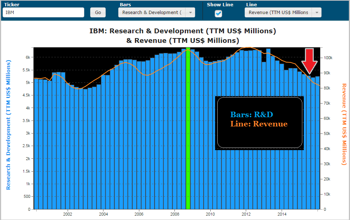Click the '30k' tick label on the right axis
The image size is (350, 220).
point(327,164)
